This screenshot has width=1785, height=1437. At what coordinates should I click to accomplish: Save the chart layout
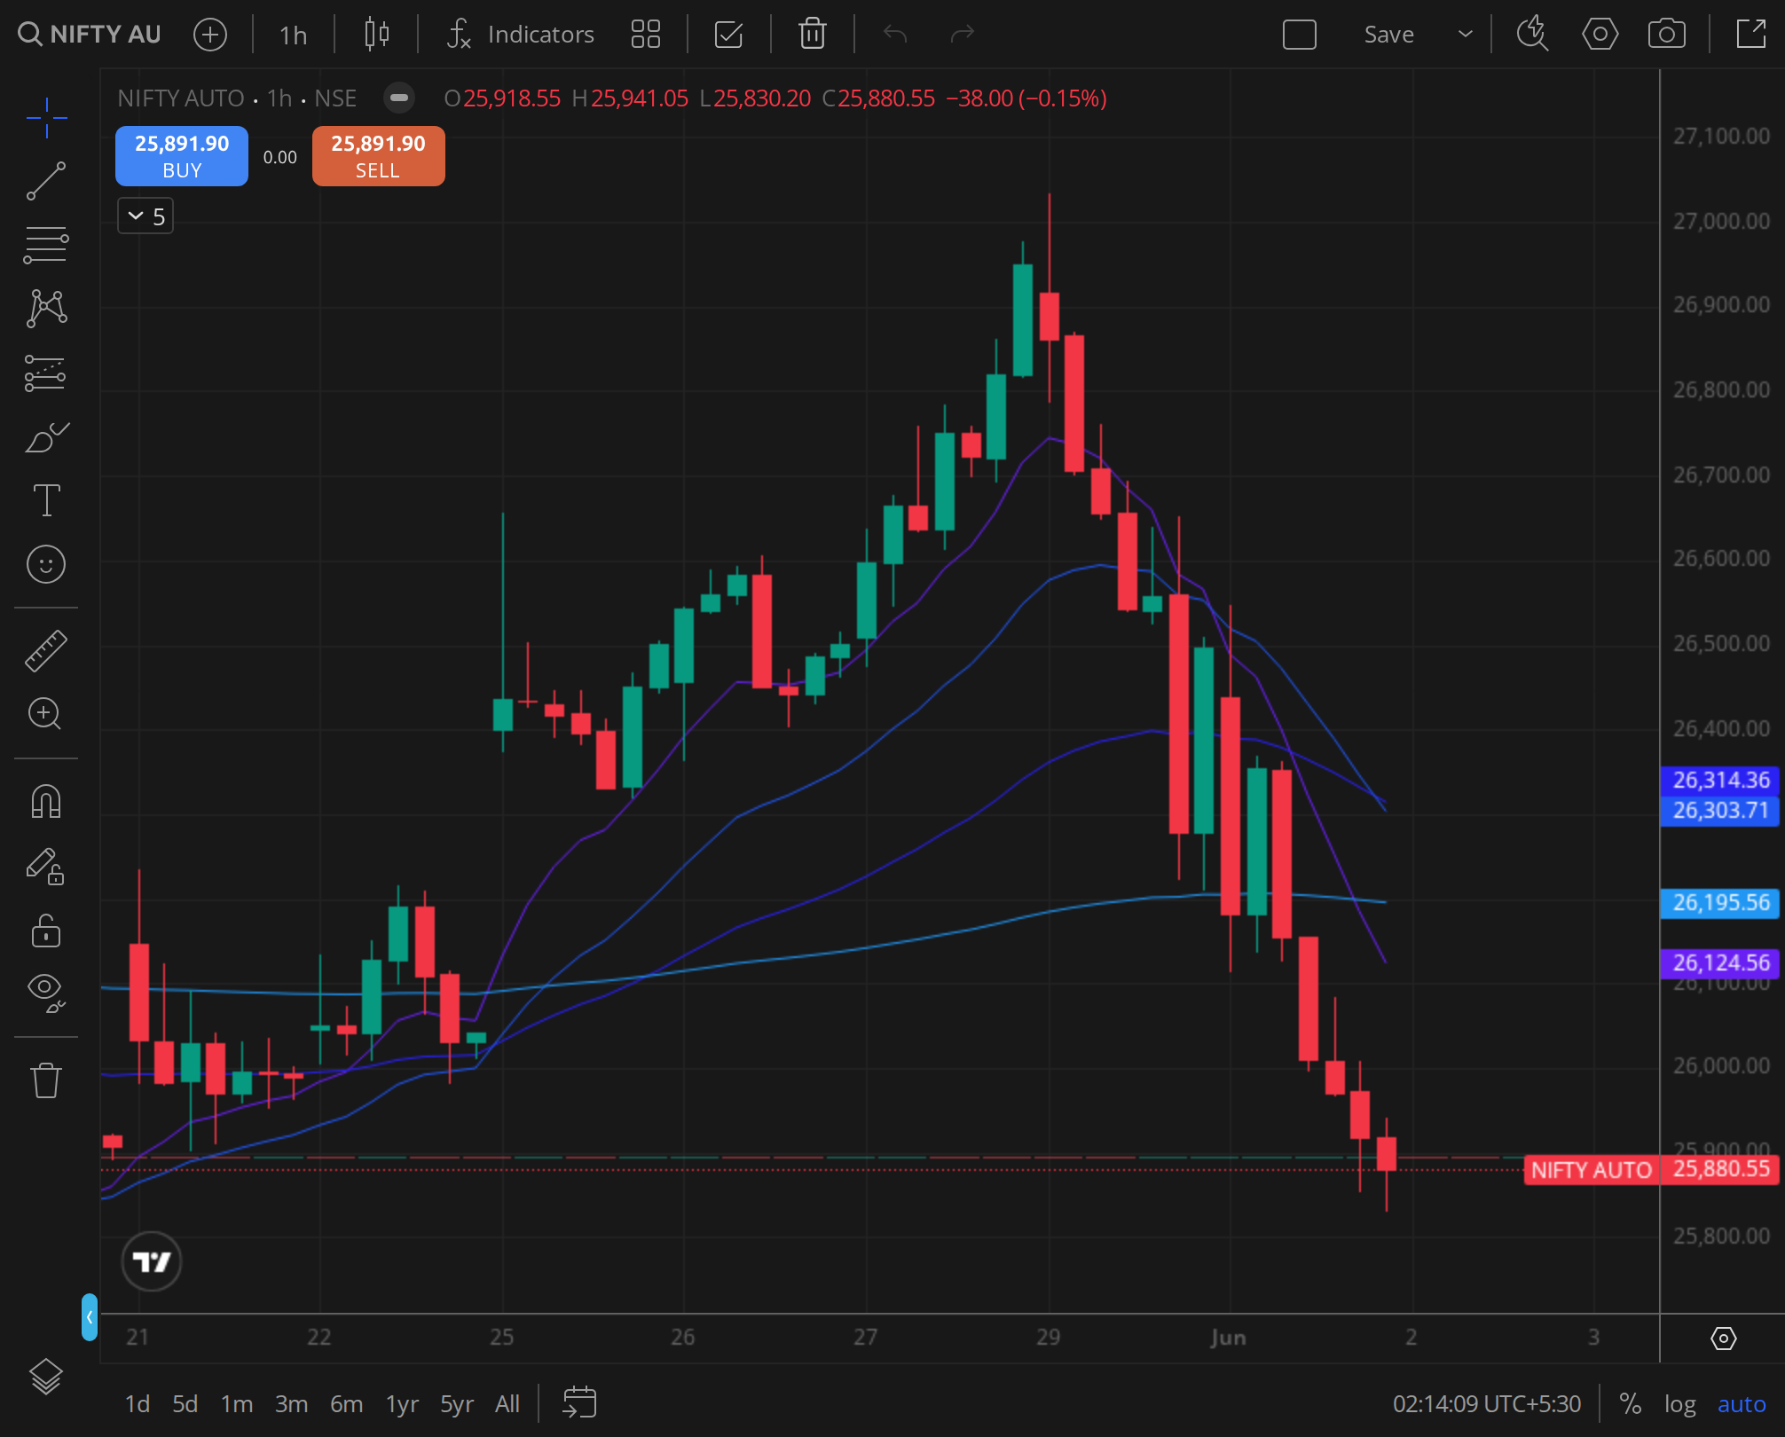point(1388,35)
